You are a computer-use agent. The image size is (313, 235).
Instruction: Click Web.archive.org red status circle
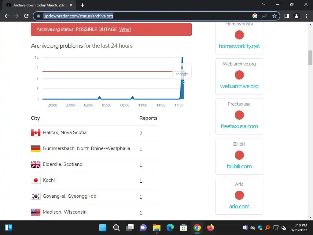pos(239,75)
